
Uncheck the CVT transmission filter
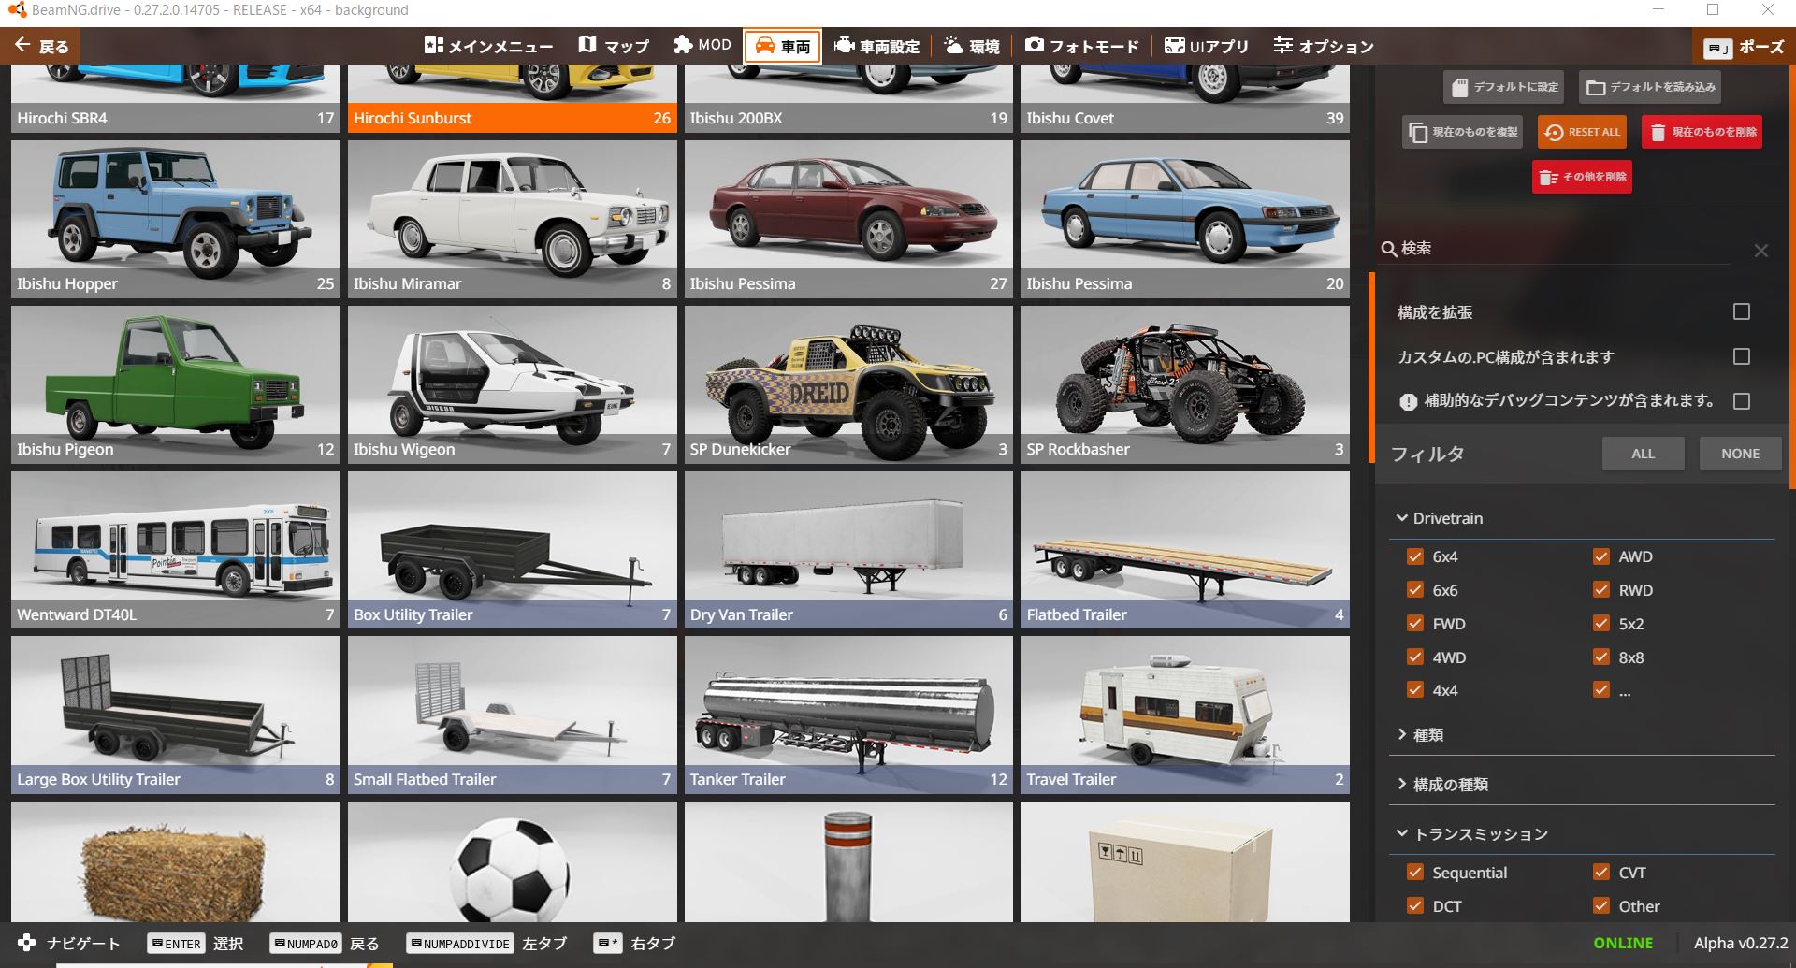[1601, 873]
